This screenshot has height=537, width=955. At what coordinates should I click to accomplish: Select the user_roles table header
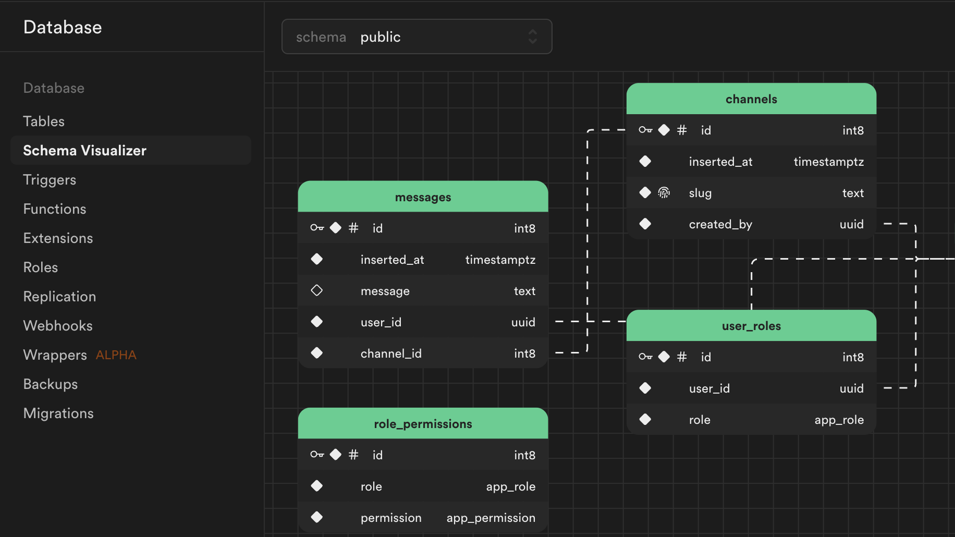click(751, 325)
